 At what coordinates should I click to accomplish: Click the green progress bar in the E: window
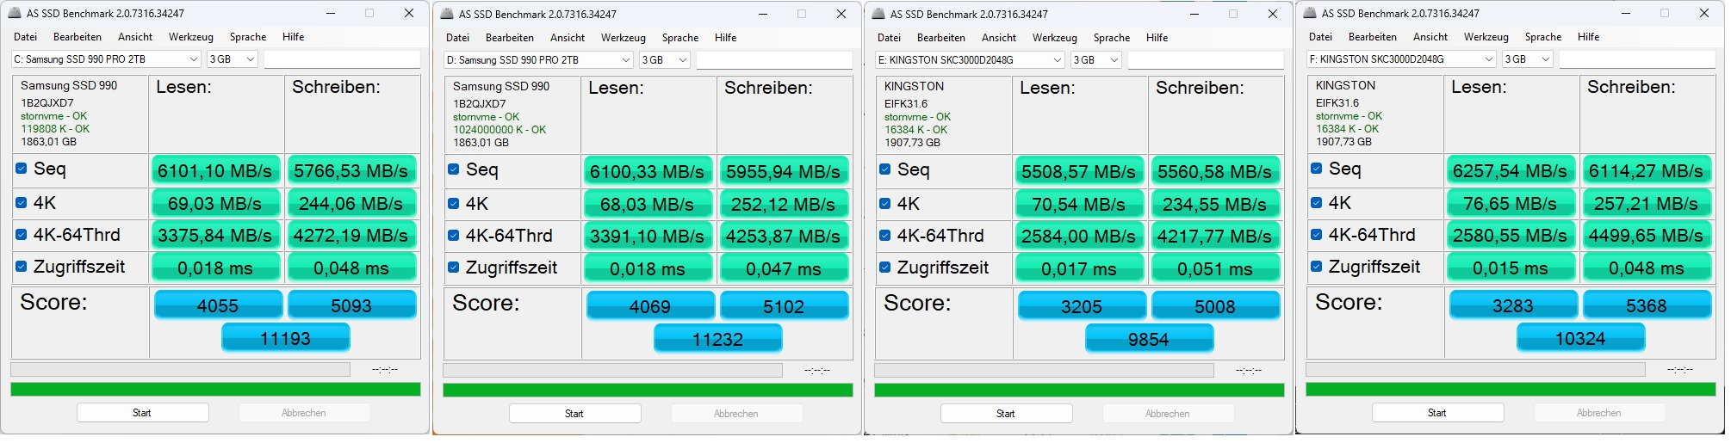click(1079, 391)
